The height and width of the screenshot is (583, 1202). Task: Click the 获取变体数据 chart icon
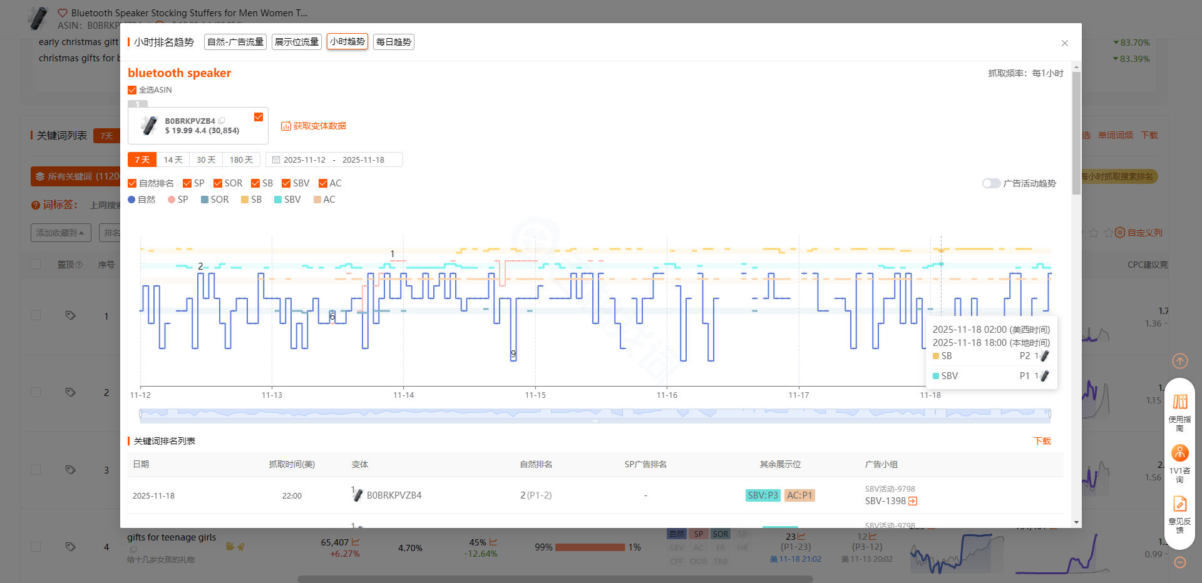[285, 126]
